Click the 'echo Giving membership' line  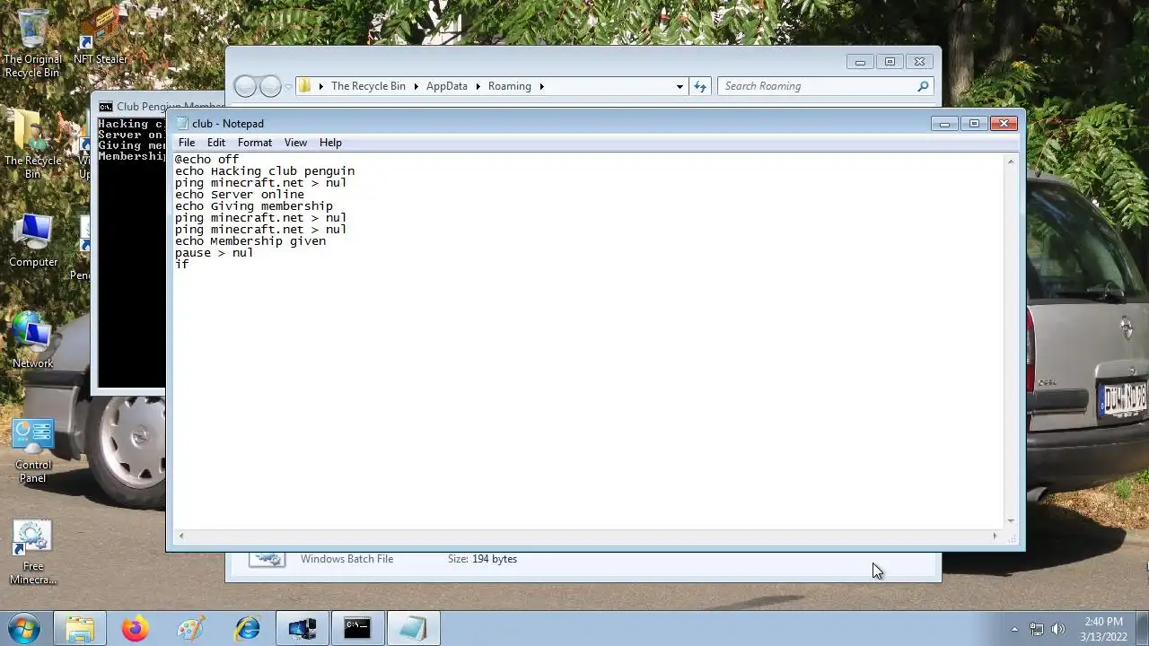click(x=254, y=206)
